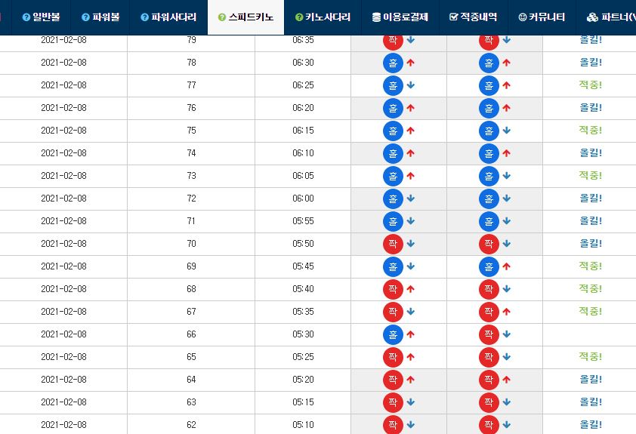Image resolution: width=636 pixels, height=434 pixels.
Task: Click first red 짝 badge in round 68
Action: coord(393,289)
